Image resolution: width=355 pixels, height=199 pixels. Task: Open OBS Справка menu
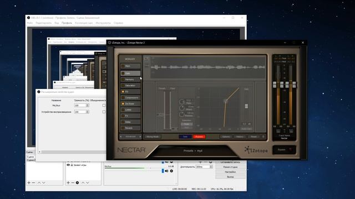(118, 23)
